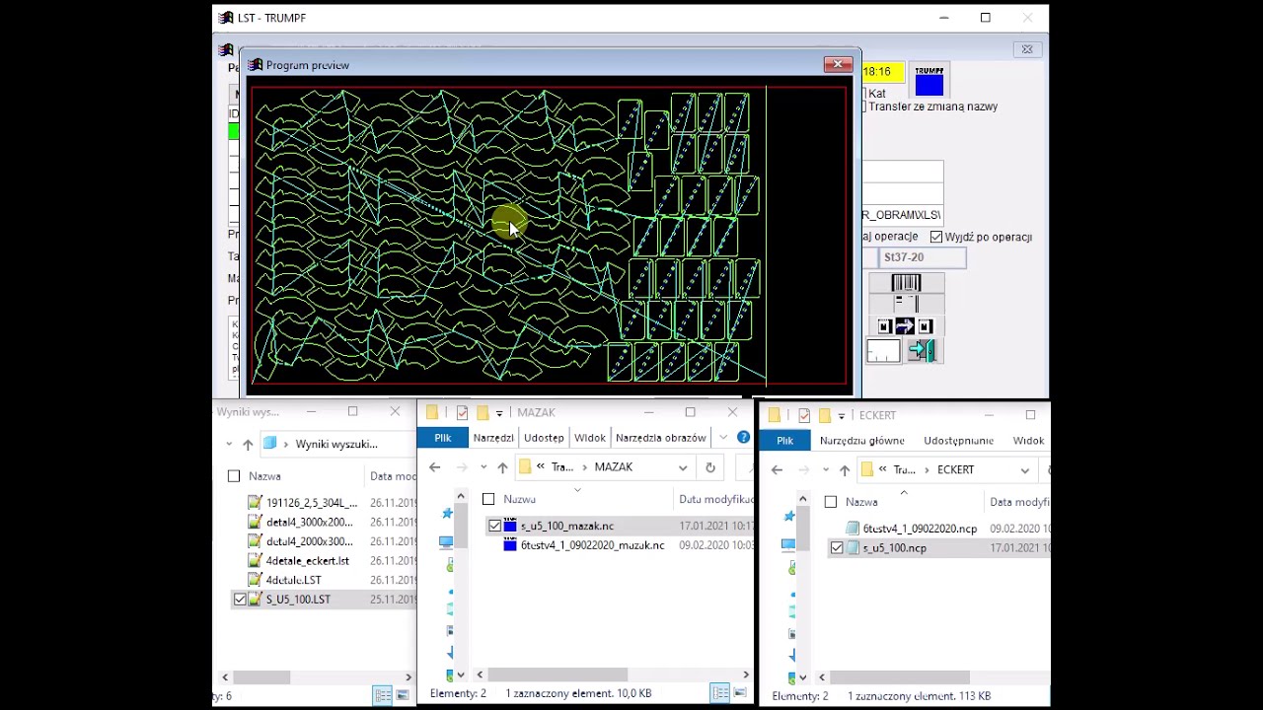Toggle 'Transfer ze zmianą nazwy' checkbox
1263x710 pixels.
pyautogui.click(x=863, y=106)
